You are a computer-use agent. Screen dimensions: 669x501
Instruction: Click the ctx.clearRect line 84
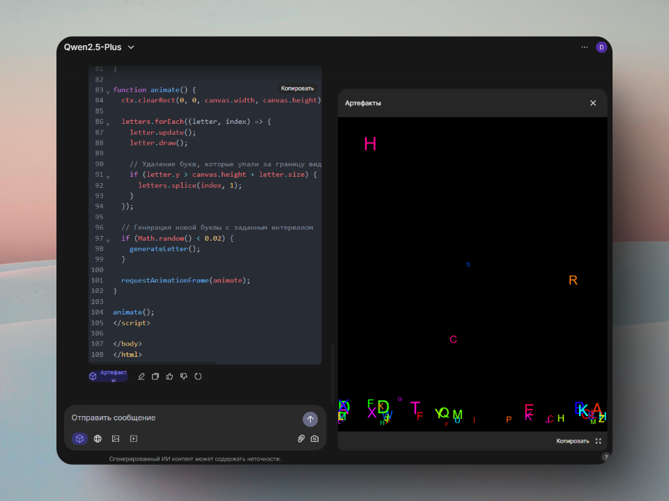pos(221,100)
